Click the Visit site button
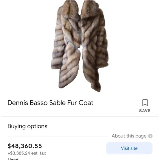Viewport: 160px width, 160px height. click(129, 148)
